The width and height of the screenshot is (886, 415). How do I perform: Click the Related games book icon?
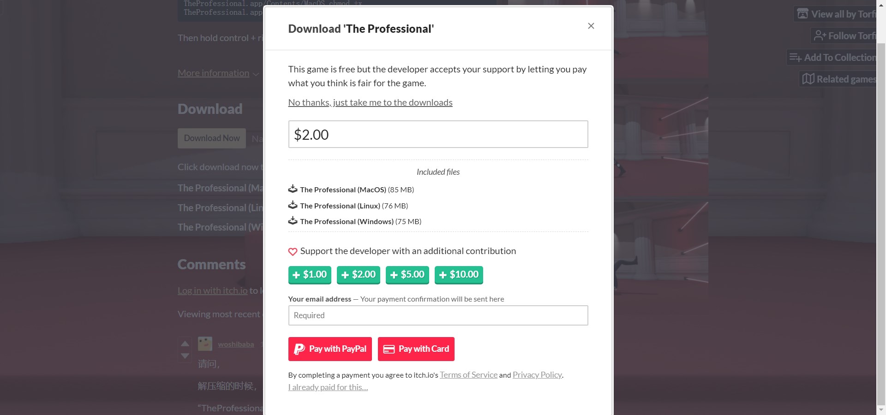click(x=808, y=79)
